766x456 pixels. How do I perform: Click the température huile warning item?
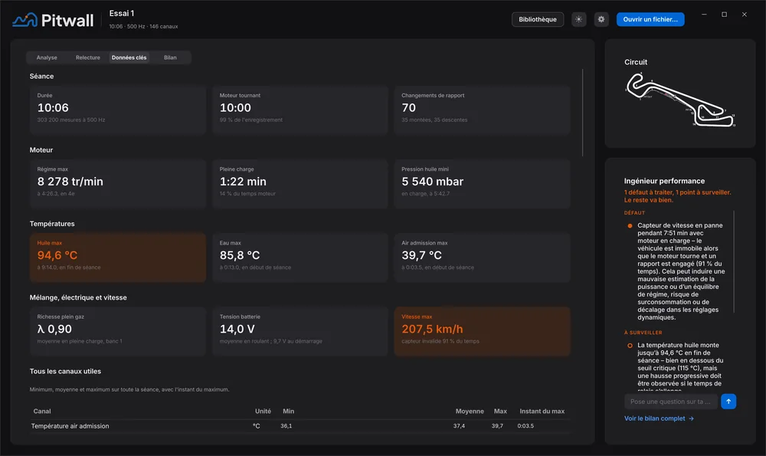pos(677,368)
